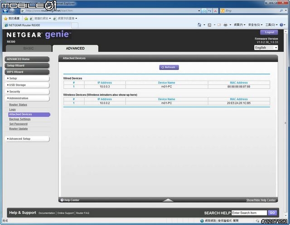
Task: Click the Show/Hide Help Center link
Action: tap(261, 200)
